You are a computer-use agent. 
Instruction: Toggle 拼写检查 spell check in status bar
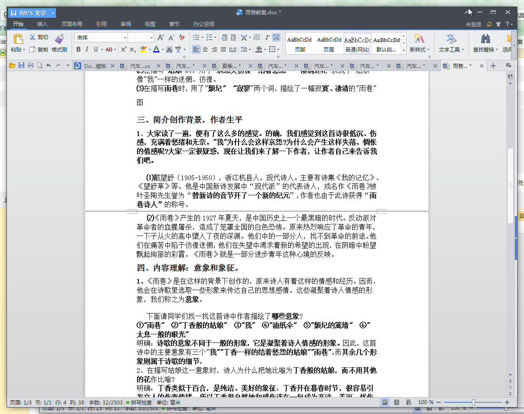click(x=139, y=402)
